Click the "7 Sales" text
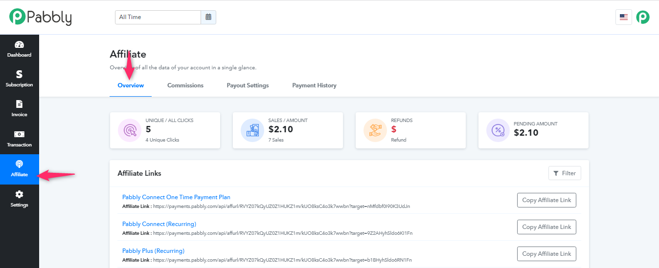The image size is (659, 268). coord(276,140)
